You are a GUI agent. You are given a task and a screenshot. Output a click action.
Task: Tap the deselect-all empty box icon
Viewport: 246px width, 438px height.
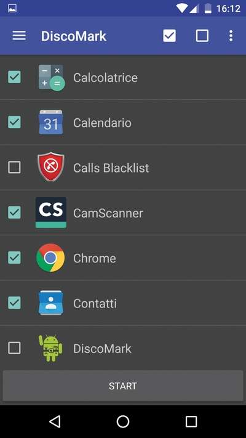point(202,36)
